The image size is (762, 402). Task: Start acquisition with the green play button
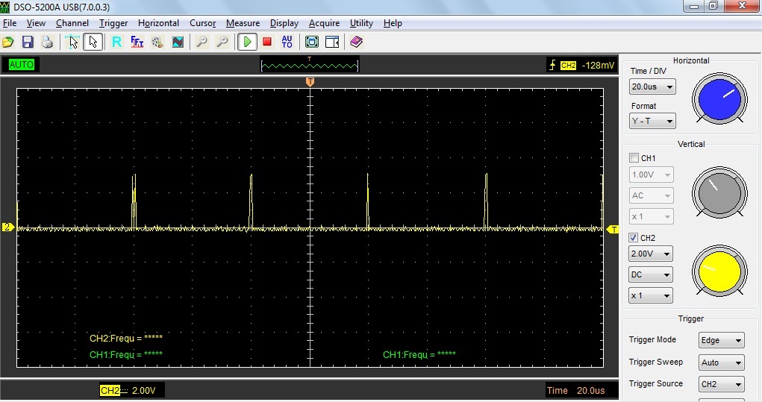click(247, 43)
